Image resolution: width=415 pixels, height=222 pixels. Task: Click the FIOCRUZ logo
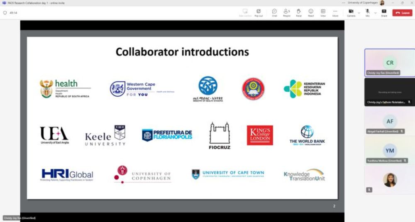pyautogui.click(x=220, y=136)
